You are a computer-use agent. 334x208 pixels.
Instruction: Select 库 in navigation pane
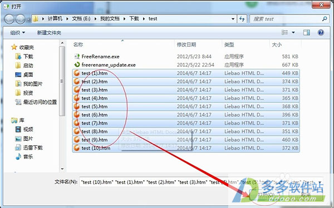(22, 120)
